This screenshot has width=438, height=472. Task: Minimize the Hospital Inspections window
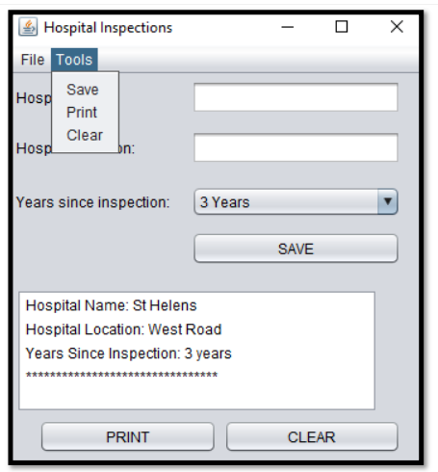coord(287,27)
